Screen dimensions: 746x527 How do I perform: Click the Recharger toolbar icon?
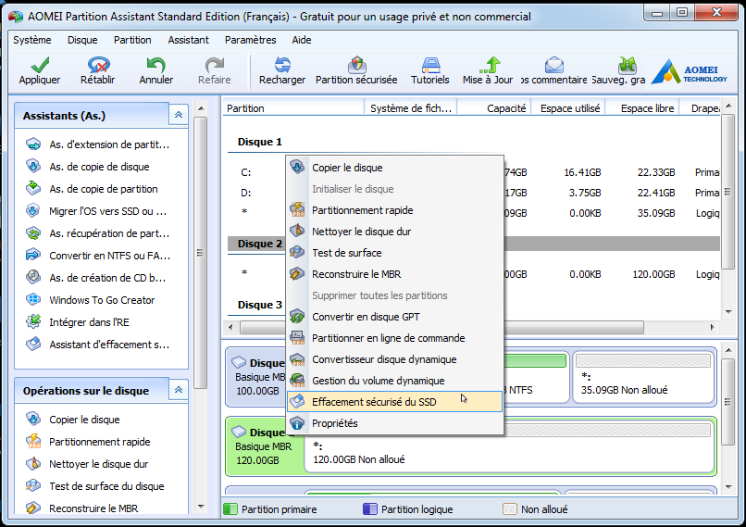[282, 70]
